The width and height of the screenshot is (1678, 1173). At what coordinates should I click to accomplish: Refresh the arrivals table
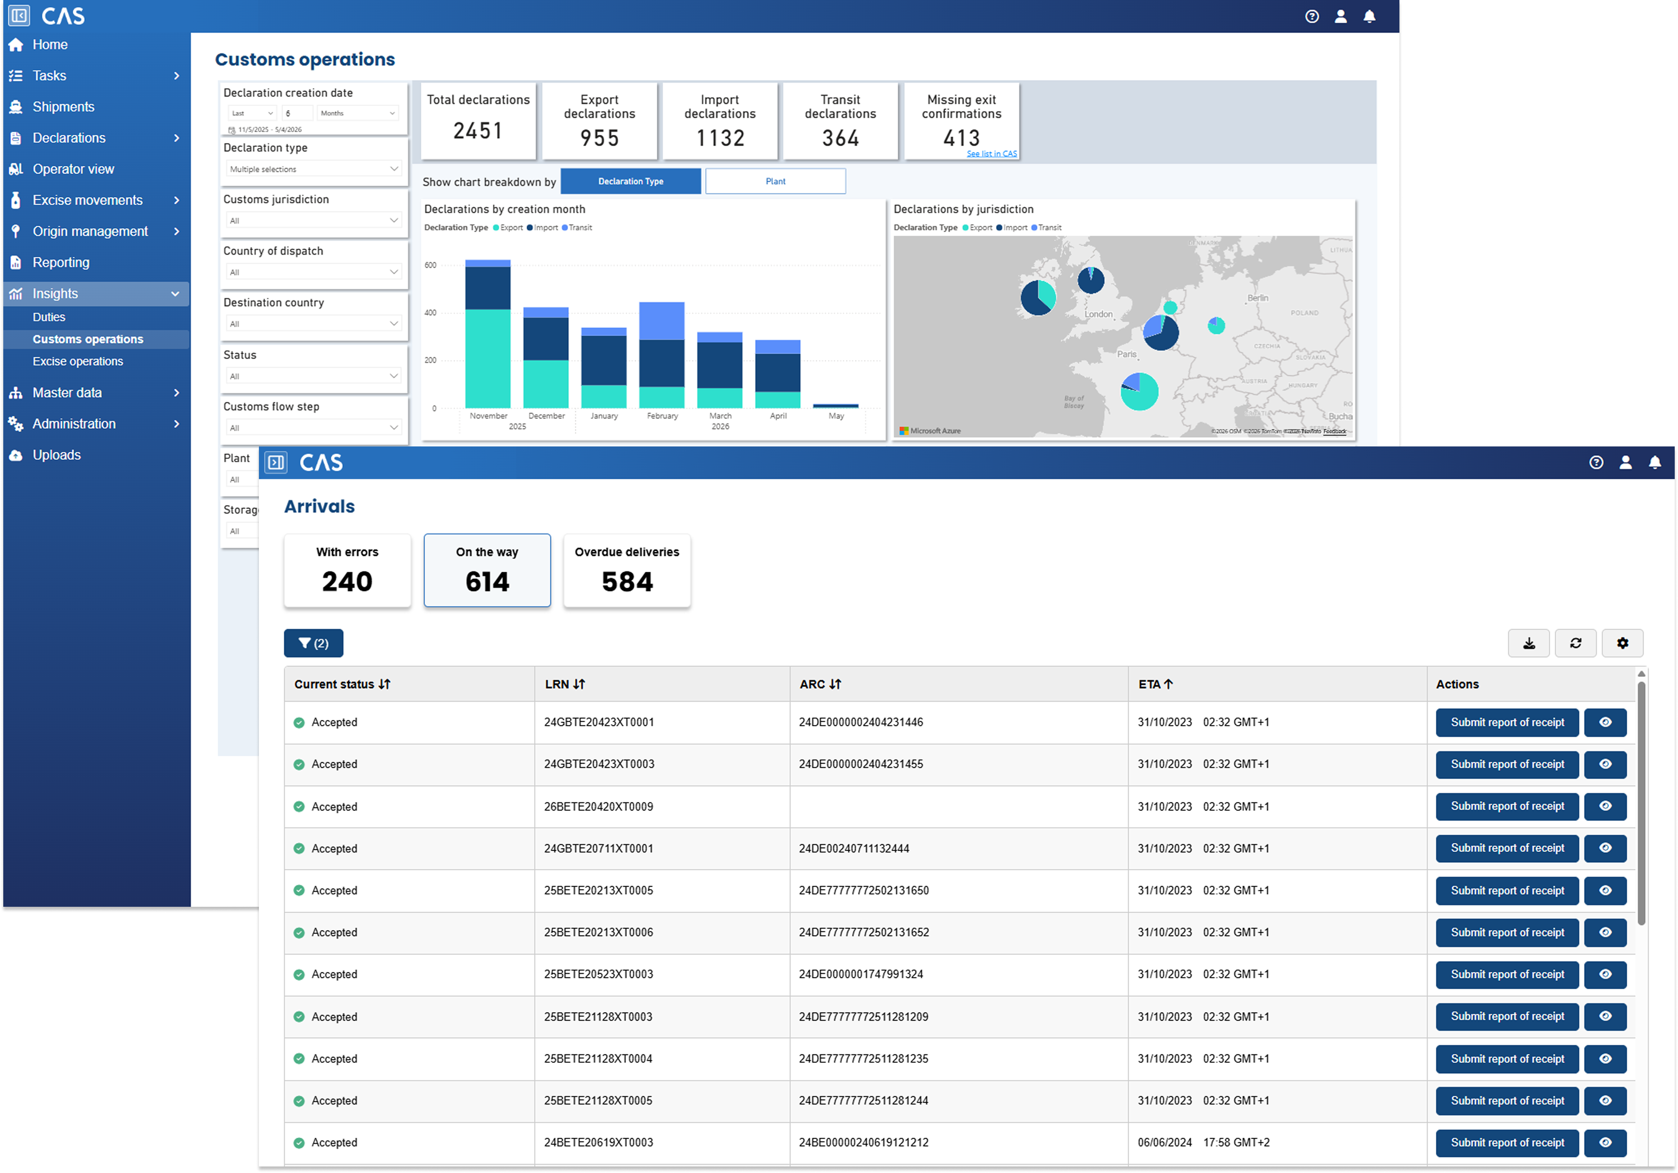tap(1575, 643)
